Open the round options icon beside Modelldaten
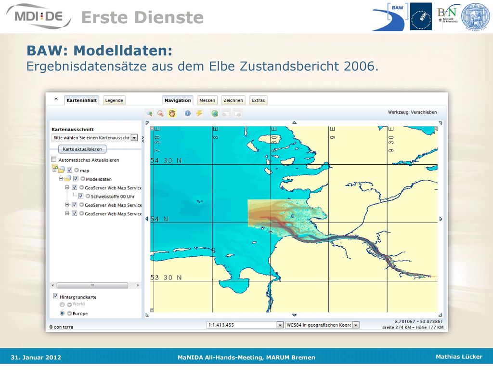The height and width of the screenshot is (370, 493). [x=83, y=179]
